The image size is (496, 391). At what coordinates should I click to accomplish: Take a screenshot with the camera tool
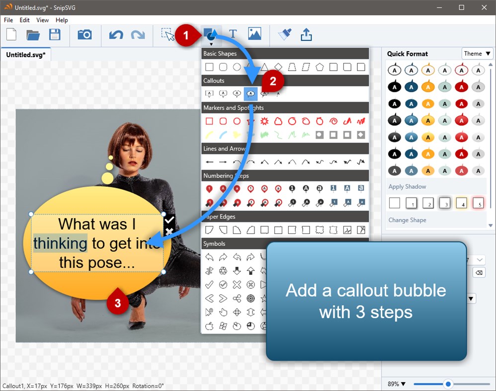84,35
